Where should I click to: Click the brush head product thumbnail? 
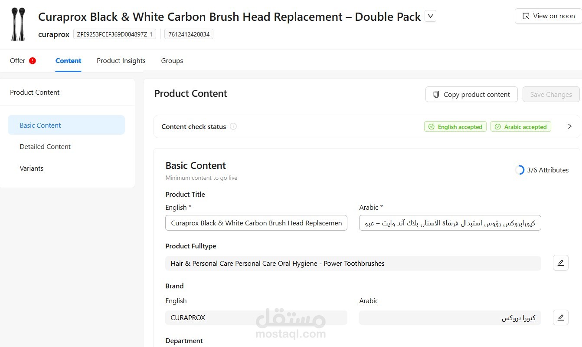click(x=18, y=24)
